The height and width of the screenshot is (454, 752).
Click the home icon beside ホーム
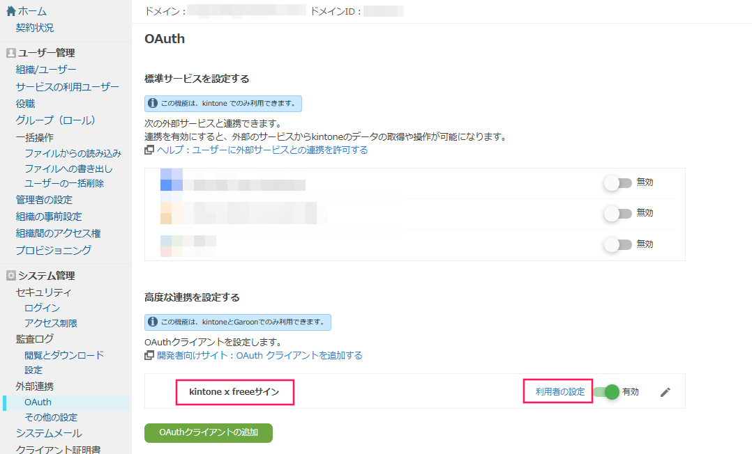coord(11,11)
